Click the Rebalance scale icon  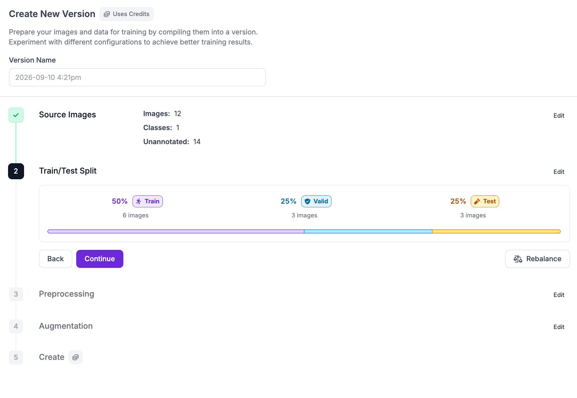(518, 259)
